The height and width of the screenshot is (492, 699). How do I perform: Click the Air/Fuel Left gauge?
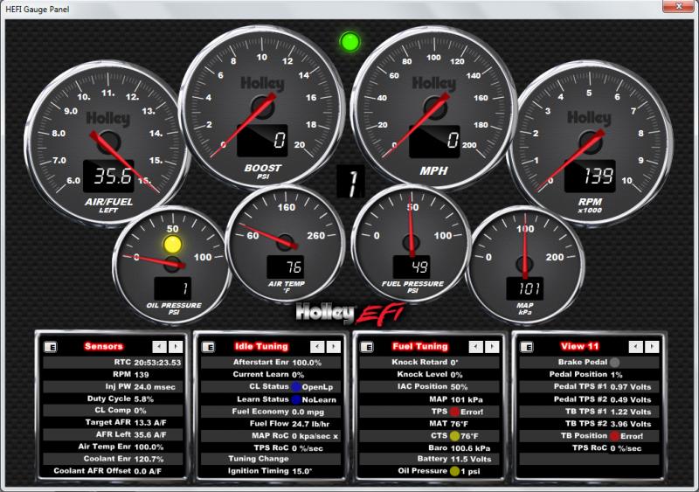[107, 142]
